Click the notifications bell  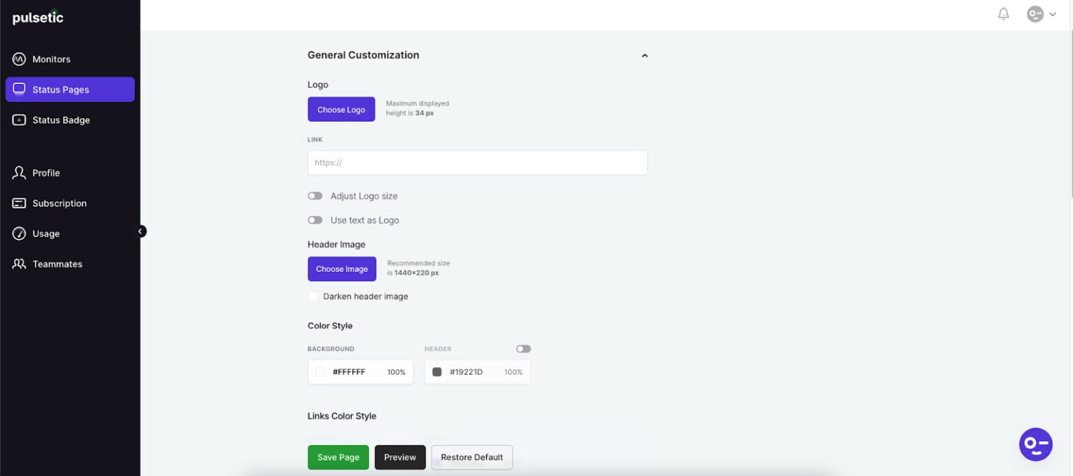1004,13
